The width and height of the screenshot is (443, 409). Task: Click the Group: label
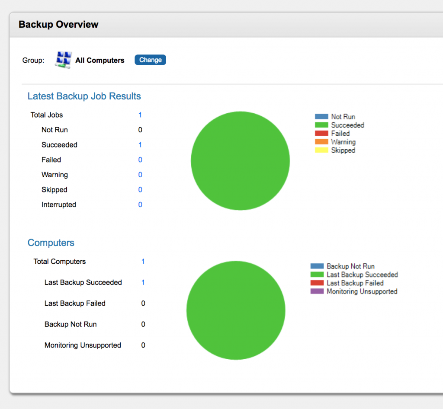[x=33, y=60]
